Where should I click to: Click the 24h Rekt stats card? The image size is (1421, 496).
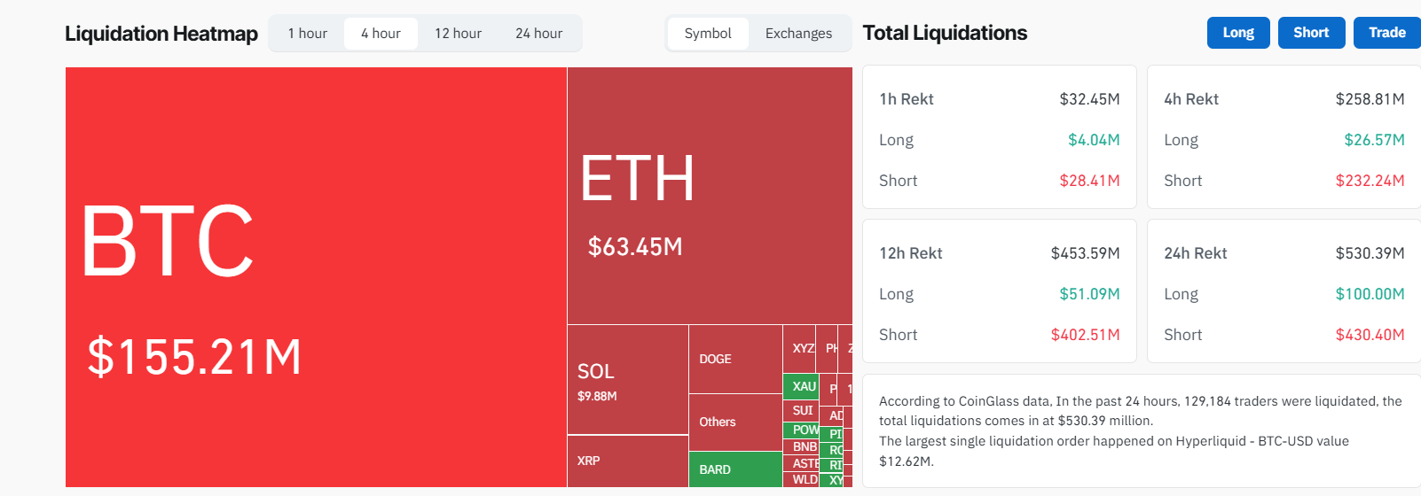point(1284,293)
